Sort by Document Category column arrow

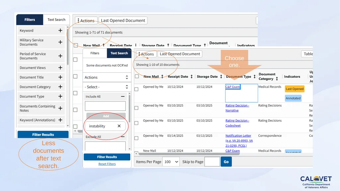point(277,79)
